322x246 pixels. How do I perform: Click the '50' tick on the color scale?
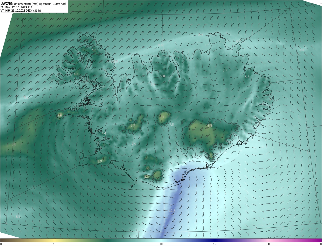(x=320, y=244)
